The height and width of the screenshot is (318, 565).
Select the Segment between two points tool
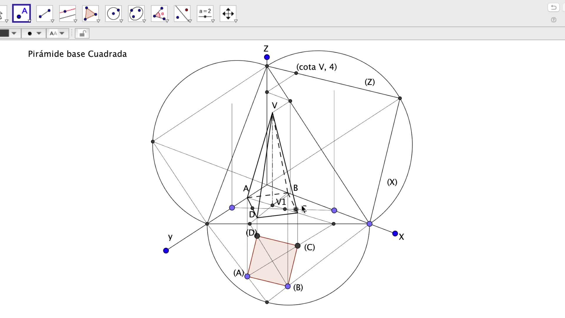(44, 13)
